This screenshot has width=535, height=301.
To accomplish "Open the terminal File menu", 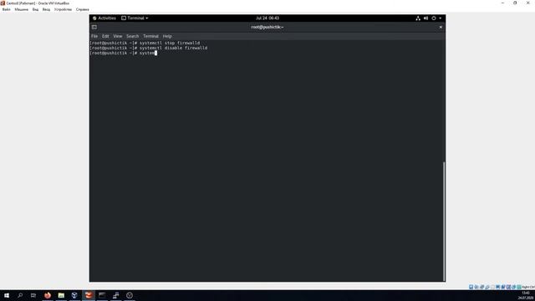I will tap(94, 36).
